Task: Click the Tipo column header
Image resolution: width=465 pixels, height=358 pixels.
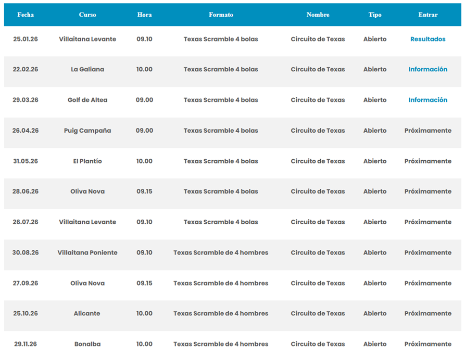Action: click(375, 15)
